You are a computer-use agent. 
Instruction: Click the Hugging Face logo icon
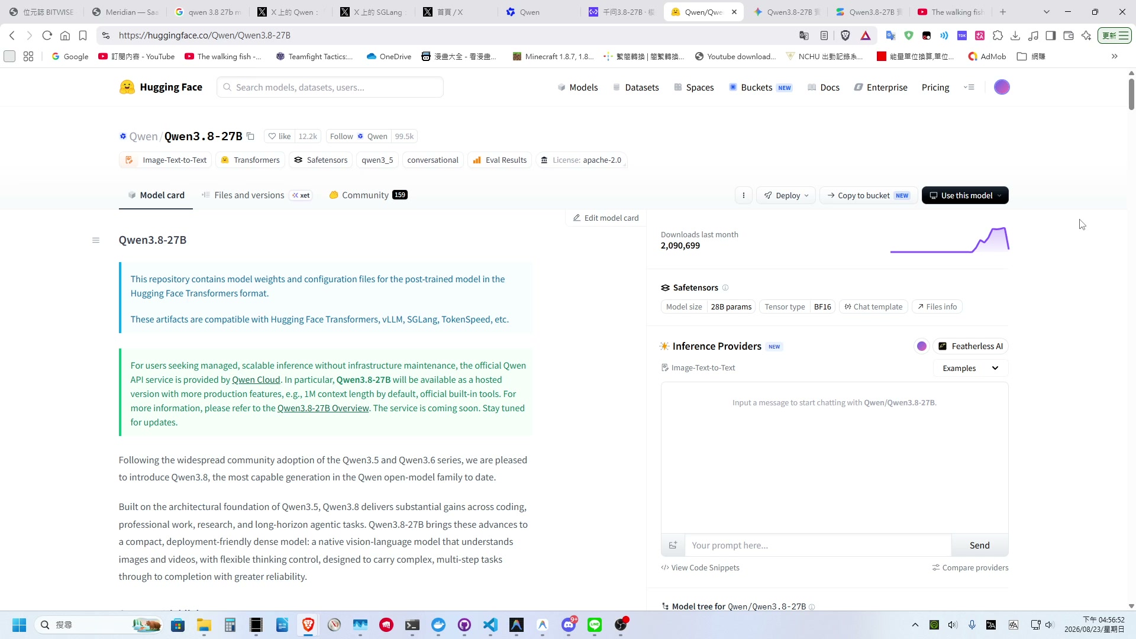click(x=127, y=87)
